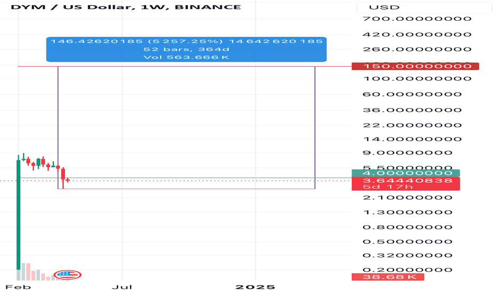Click the 420.00000000 axis value
Image resolution: width=497 pixels, height=293 pixels.
tap(417, 35)
